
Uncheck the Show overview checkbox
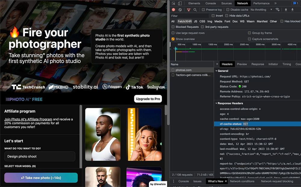(x=173, y=39)
